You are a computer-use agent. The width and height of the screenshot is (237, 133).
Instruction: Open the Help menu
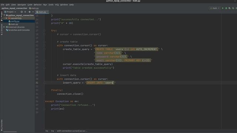pyautogui.click(x=71, y=5)
